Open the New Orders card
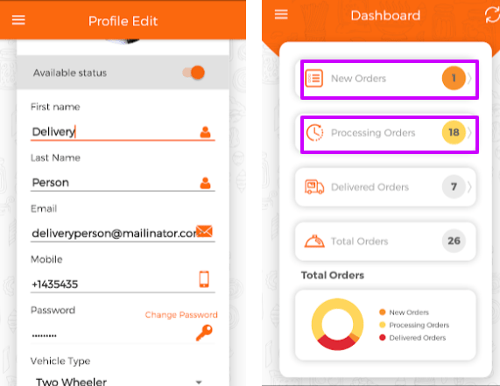Screen dimensions: 500x386 385,79
